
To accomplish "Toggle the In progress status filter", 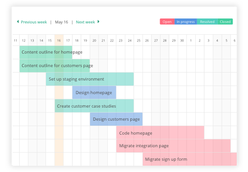I will (x=186, y=22).
